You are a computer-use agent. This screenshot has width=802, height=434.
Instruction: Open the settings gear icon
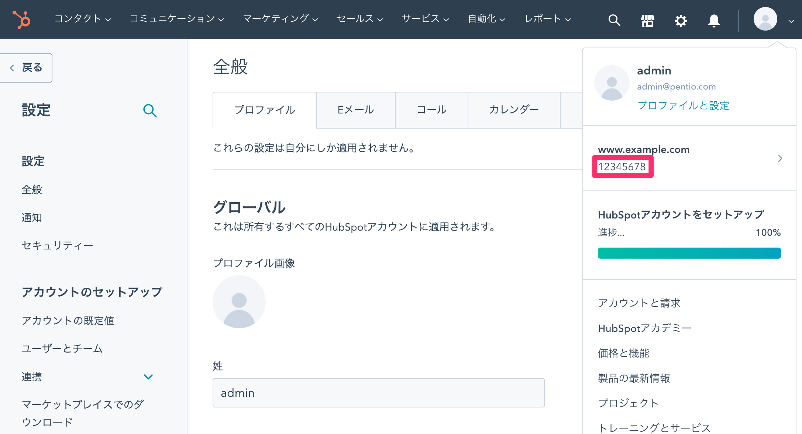[681, 20]
